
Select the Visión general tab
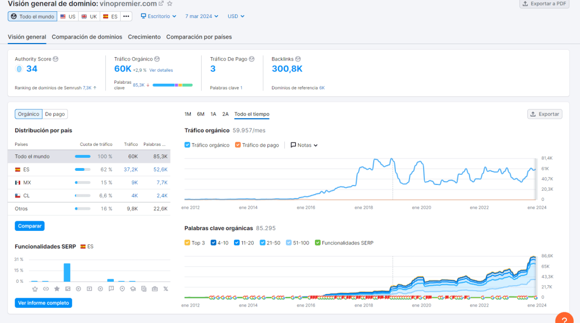27,37
